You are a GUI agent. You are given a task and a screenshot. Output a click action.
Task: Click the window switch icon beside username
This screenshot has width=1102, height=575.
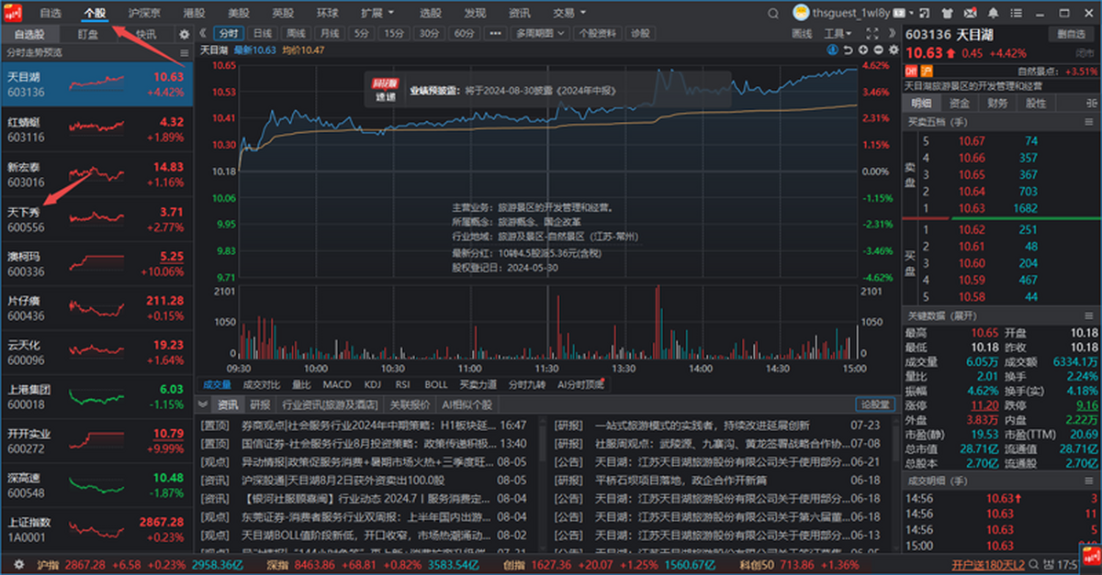pyautogui.click(x=924, y=13)
